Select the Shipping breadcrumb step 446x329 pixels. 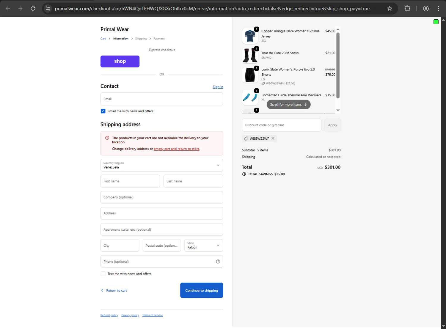[x=141, y=39]
